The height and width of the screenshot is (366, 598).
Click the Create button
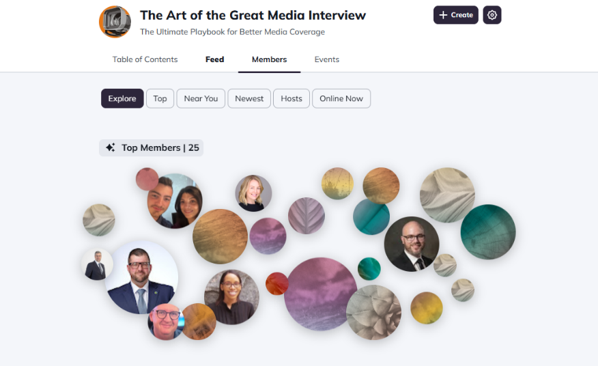click(x=456, y=15)
